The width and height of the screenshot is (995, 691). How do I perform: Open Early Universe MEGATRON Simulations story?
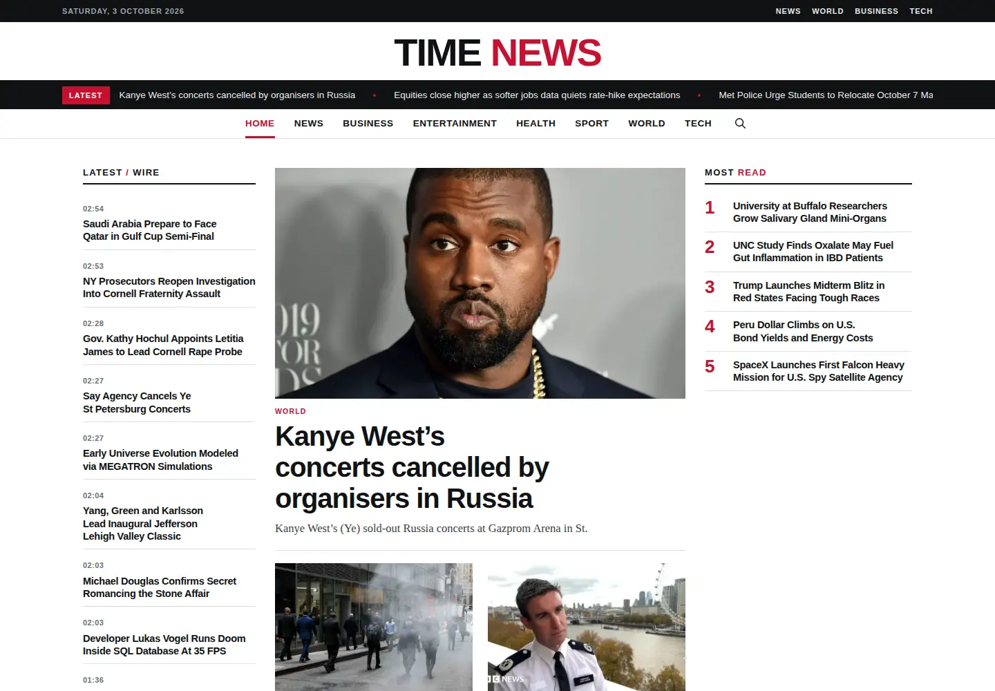[160, 460]
